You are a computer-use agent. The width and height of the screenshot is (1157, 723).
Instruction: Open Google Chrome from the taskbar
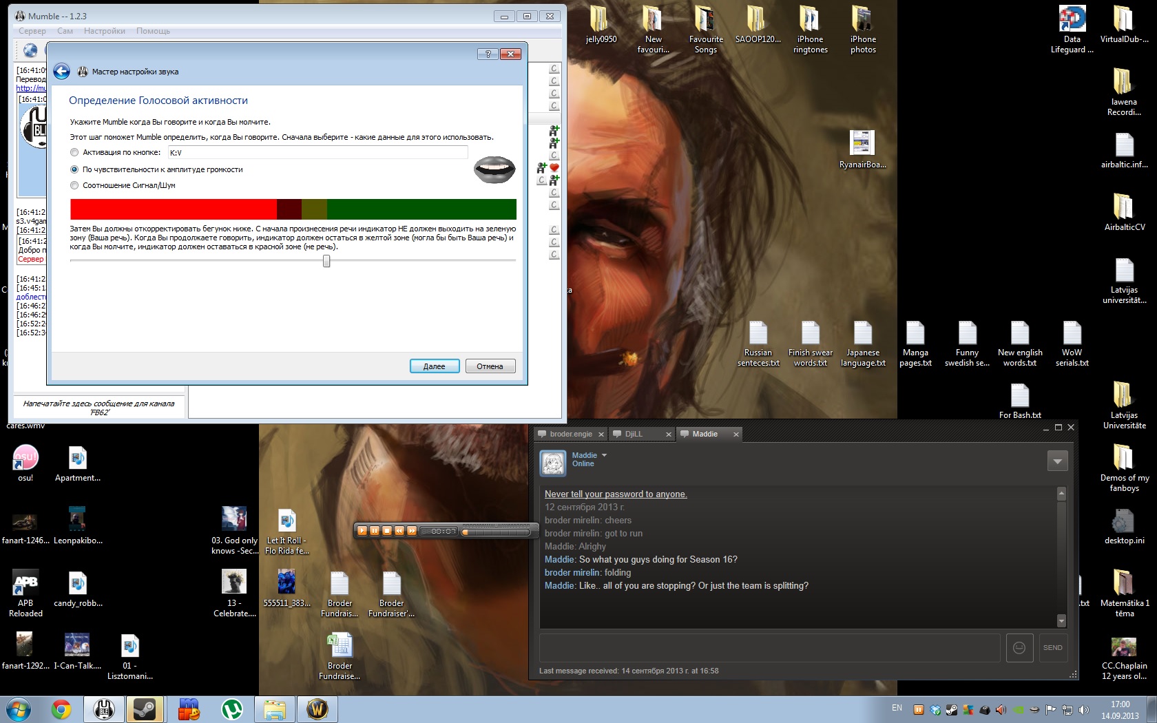coord(61,709)
